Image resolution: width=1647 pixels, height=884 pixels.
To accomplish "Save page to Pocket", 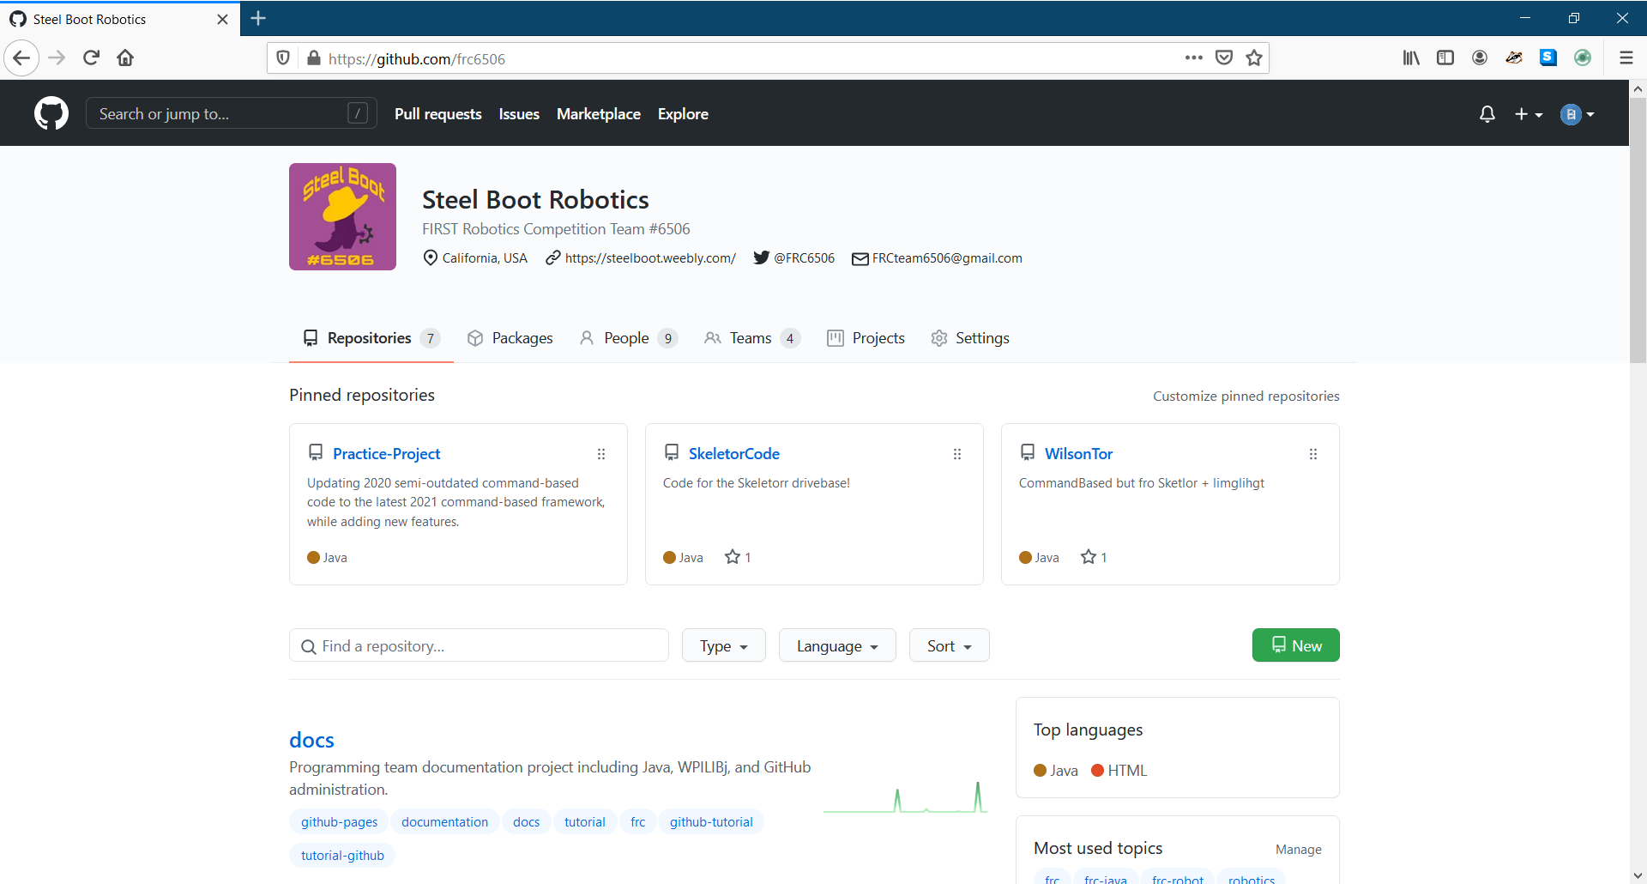I will click(1224, 58).
